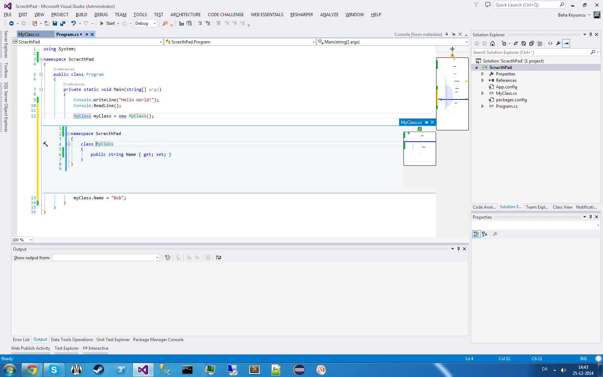Open the RESHARPER menu
Viewport: 603px width, 377px height.
tap(301, 15)
